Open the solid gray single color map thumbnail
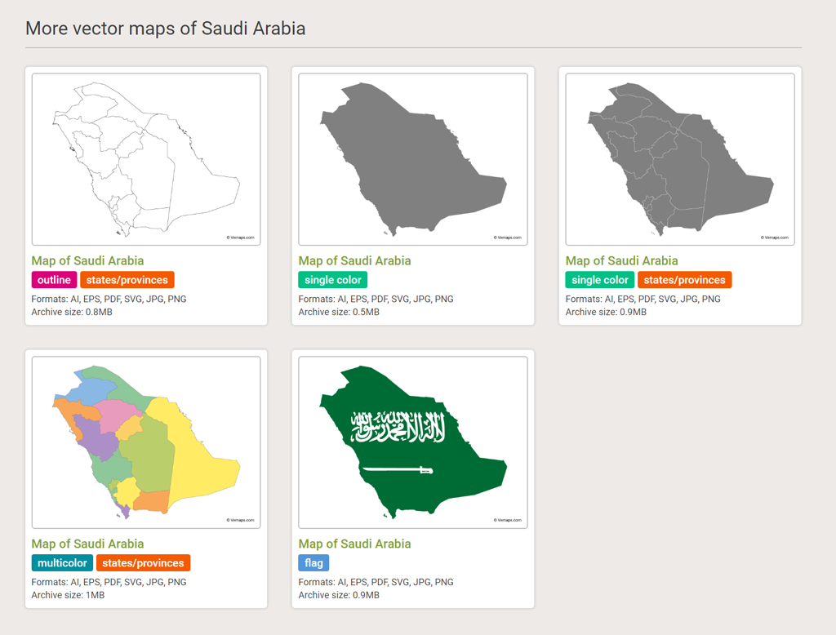The width and height of the screenshot is (836, 635). [x=413, y=159]
